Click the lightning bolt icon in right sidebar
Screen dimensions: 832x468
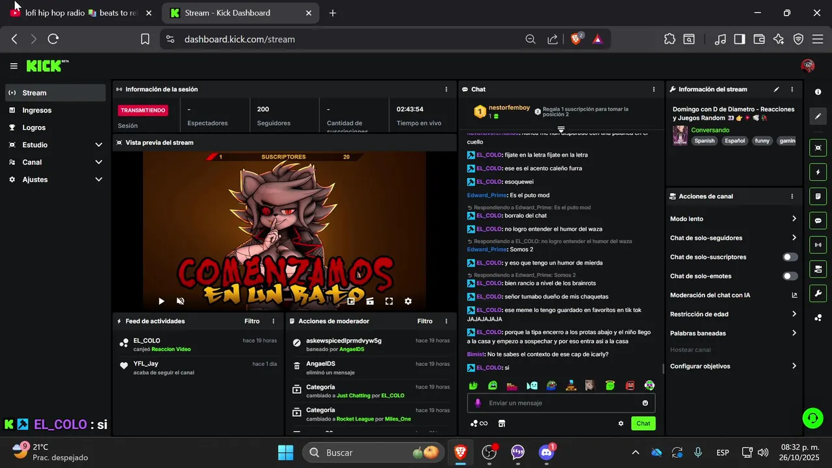[818, 172]
